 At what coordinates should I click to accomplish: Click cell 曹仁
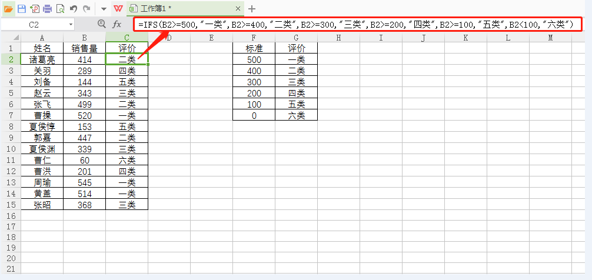coord(42,160)
